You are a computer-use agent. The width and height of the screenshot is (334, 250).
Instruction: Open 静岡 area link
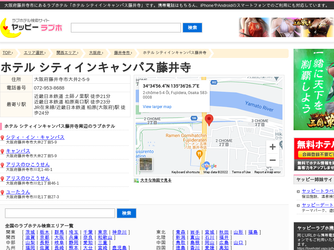(73, 243)
